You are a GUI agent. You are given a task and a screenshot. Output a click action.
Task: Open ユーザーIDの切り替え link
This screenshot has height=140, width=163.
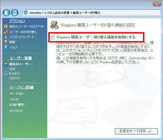[x=23, y=32]
